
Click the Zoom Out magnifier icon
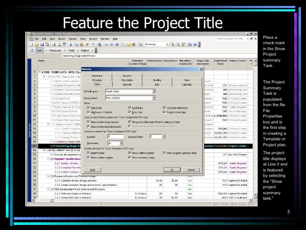[x=178, y=45]
